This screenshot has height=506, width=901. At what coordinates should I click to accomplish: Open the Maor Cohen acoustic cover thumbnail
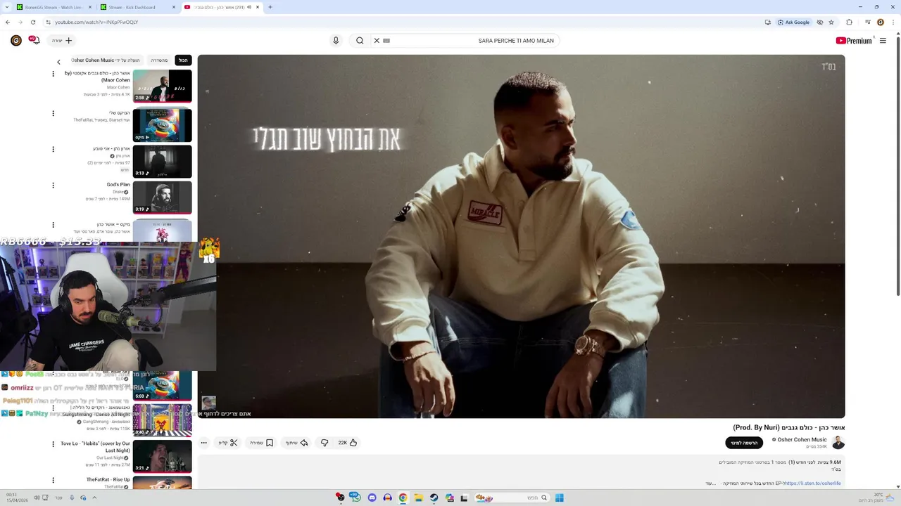point(162,86)
